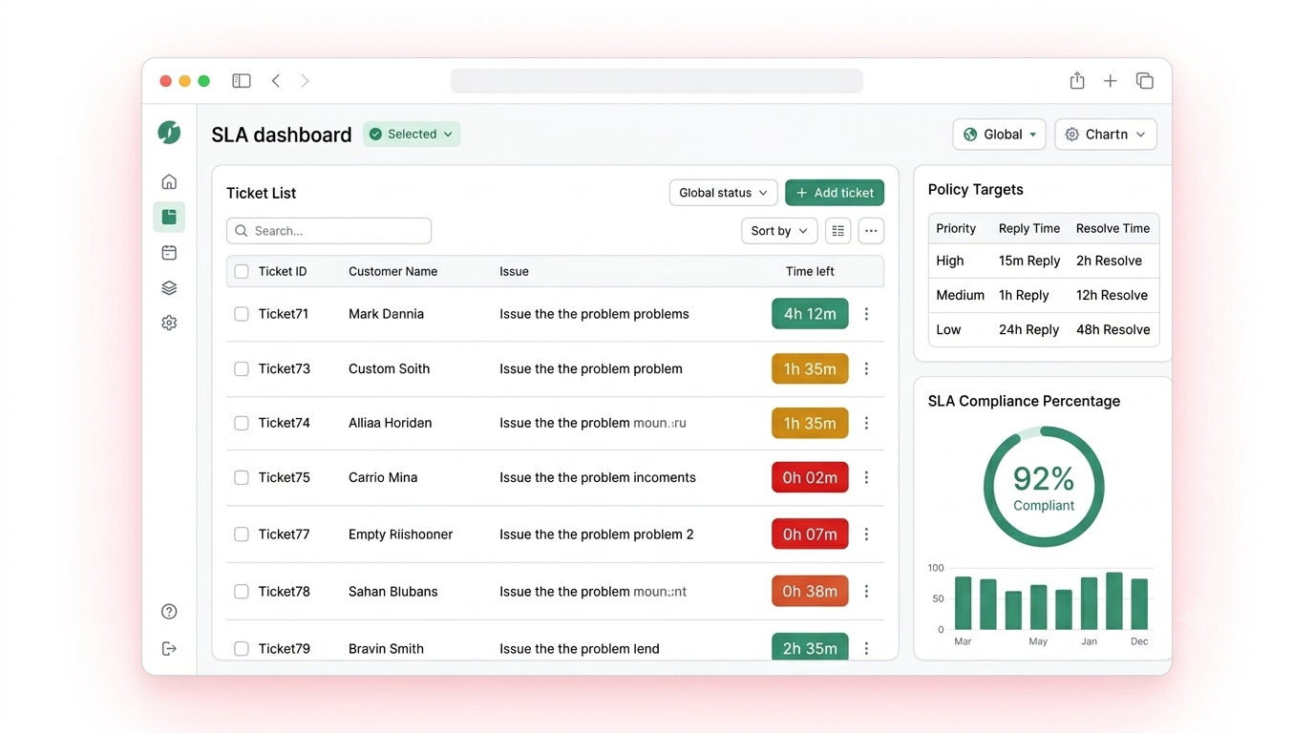Click the 2h 35m green time badge

pos(810,646)
